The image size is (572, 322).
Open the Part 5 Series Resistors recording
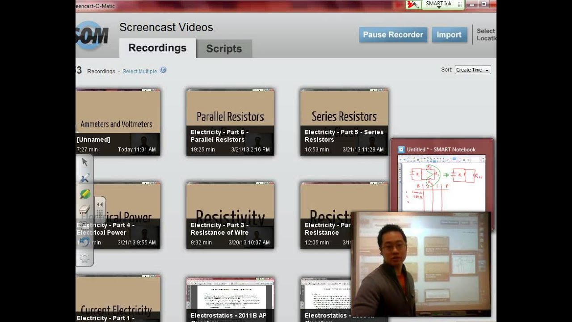344,122
